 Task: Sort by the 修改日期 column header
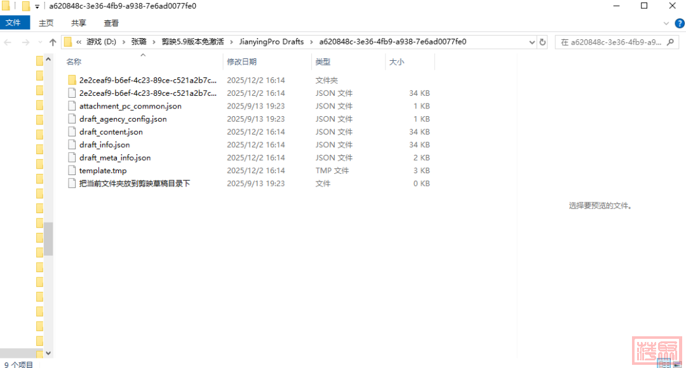point(242,62)
